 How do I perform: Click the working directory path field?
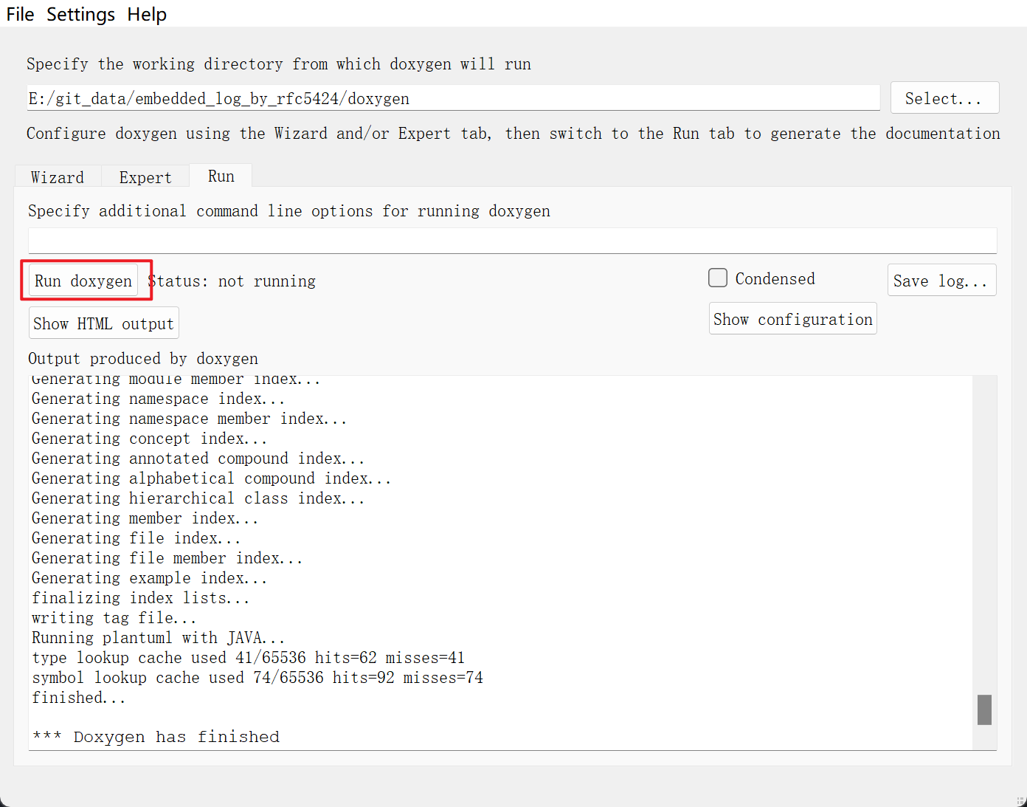(x=454, y=98)
